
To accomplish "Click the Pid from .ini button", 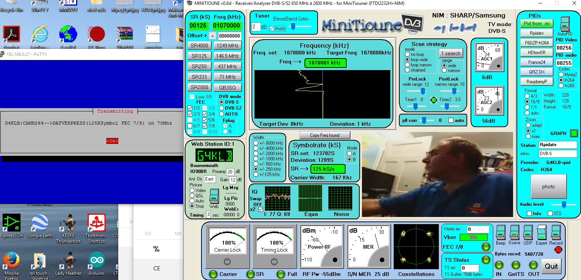I will click(x=537, y=23).
